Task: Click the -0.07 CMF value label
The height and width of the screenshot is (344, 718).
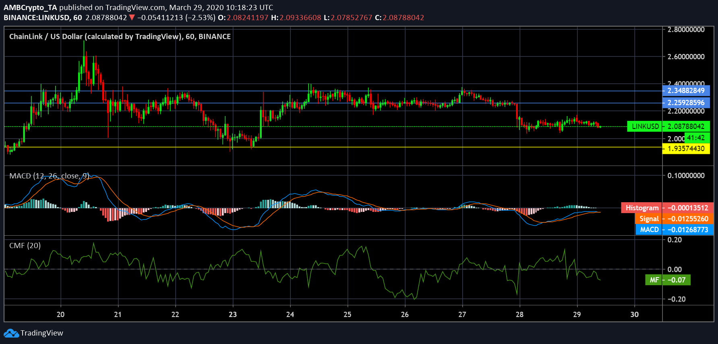Action: coord(677,280)
